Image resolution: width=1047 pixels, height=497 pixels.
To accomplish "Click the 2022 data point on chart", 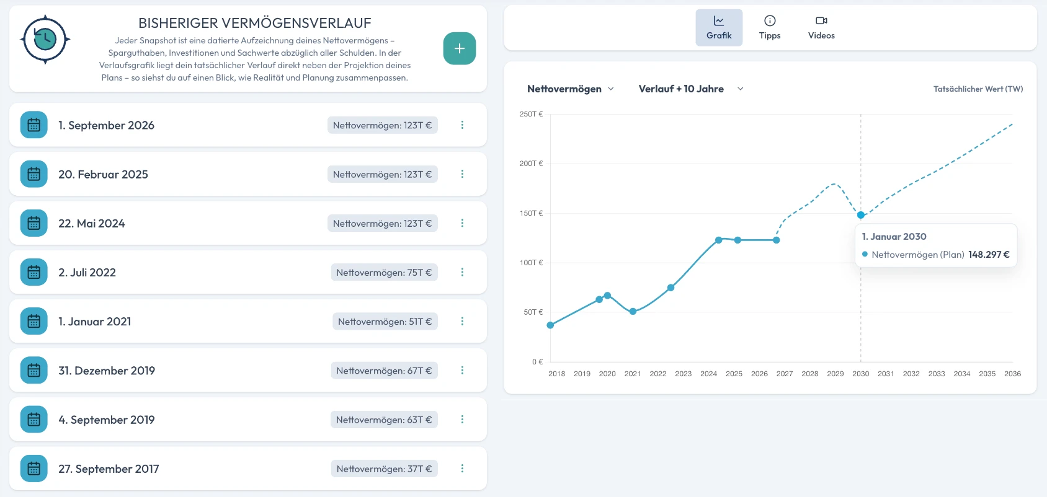I will pyautogui.click(x=671, y=288).
